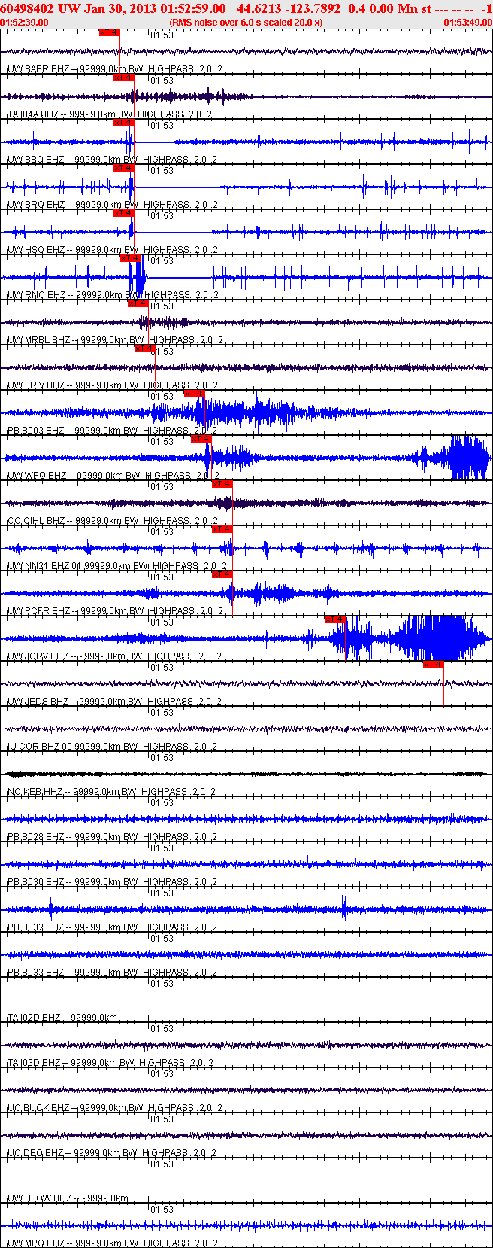
Task: Click the pick flag on UW PCFR trace
Action: click(222, 574)
